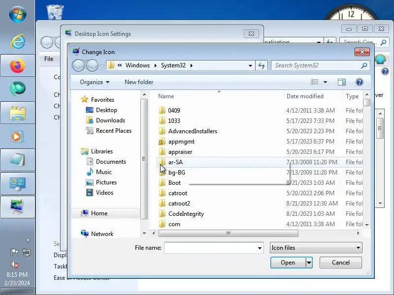394x295 pixels.
Task: Open the recent pages arrow beside Forward
Action: click(102, 66)
